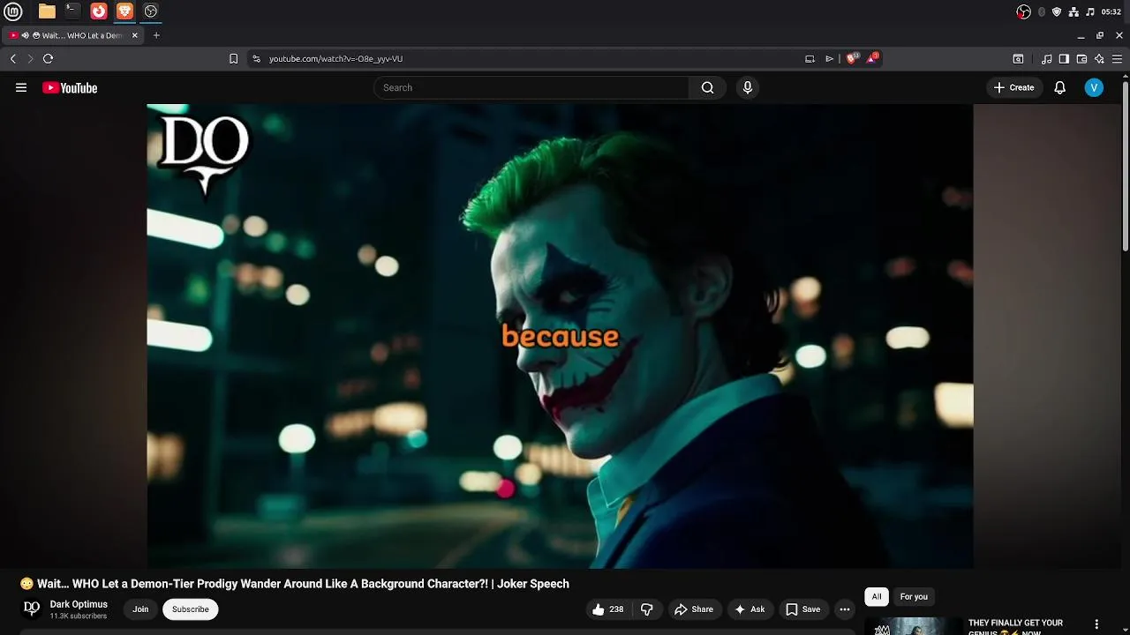Open Brave Leo AI icon
The height and width of the screenshot is (635, 1130).
(x=1099, y=58)
